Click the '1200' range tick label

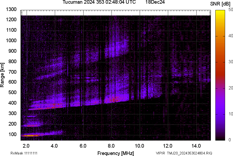11,19
